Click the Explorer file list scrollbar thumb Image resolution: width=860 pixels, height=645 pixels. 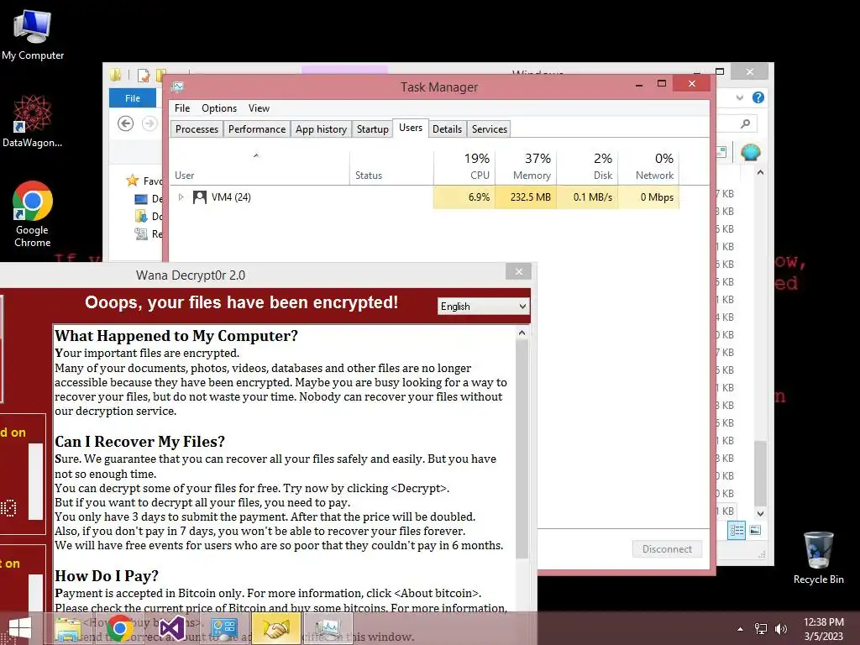(760, 473)
